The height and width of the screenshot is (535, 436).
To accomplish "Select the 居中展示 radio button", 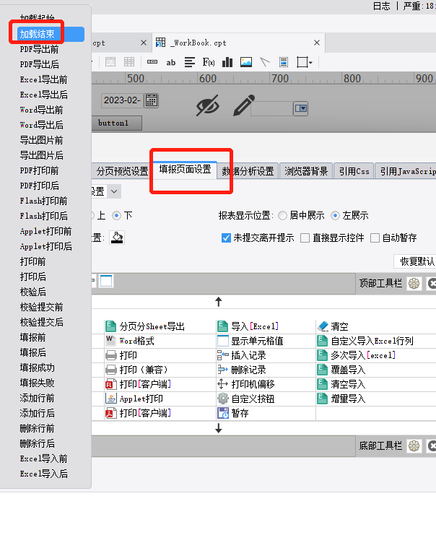I will pos(282,216).
